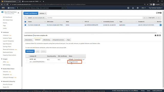The image size is (164, 92).
Task: Open the Monitoring tab
Action: pyautogui.click(x=47, y=40)
